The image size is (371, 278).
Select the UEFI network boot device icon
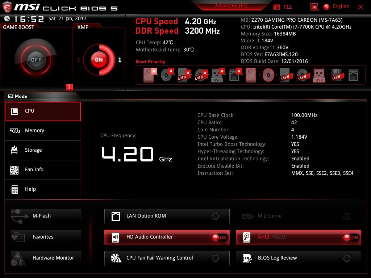[235, 75]
